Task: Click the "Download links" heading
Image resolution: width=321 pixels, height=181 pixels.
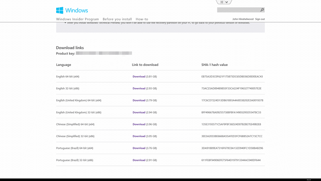Action: point(70,47)
